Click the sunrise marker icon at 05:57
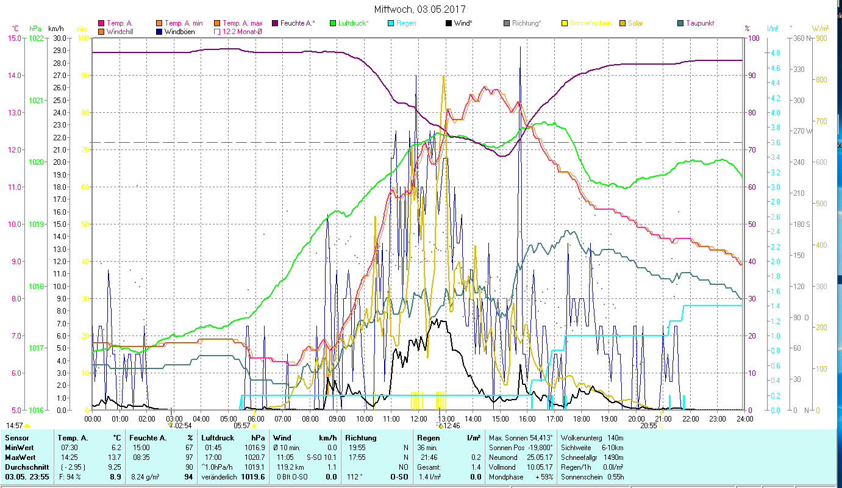 [254, 426]
